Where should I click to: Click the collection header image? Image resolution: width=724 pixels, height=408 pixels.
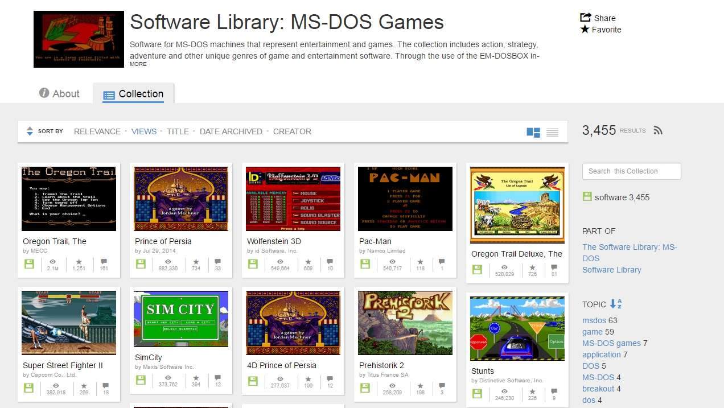79,39
